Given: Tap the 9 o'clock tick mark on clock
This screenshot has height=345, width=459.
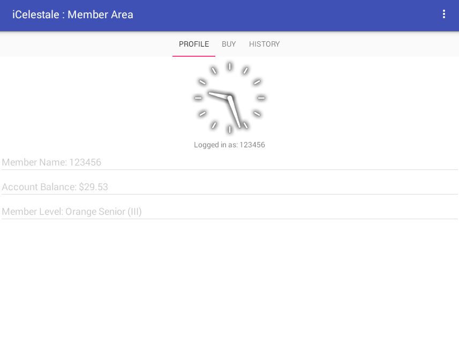Looking at the screenshot, I should coord(198,98).
